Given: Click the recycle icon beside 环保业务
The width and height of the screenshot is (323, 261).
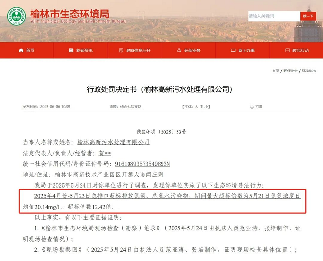Looking at the screenshot, I should coord(179,51).
